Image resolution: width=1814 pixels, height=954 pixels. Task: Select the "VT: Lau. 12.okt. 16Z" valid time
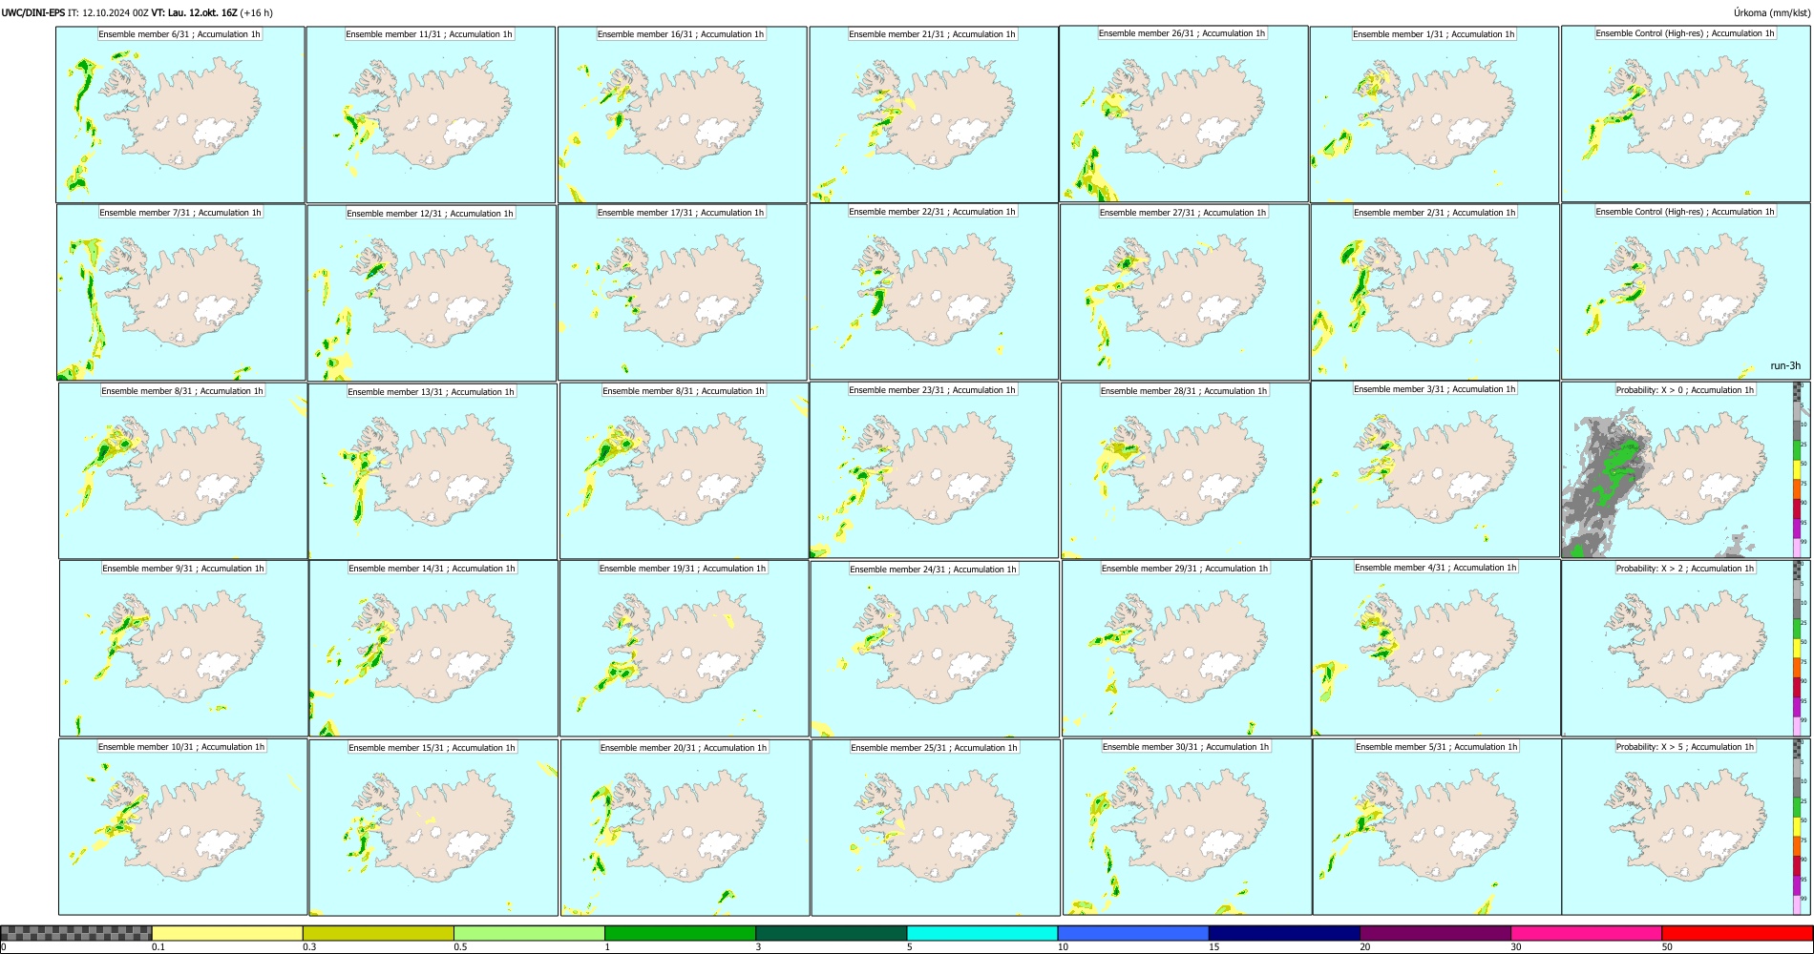click(x=194, y=13)
